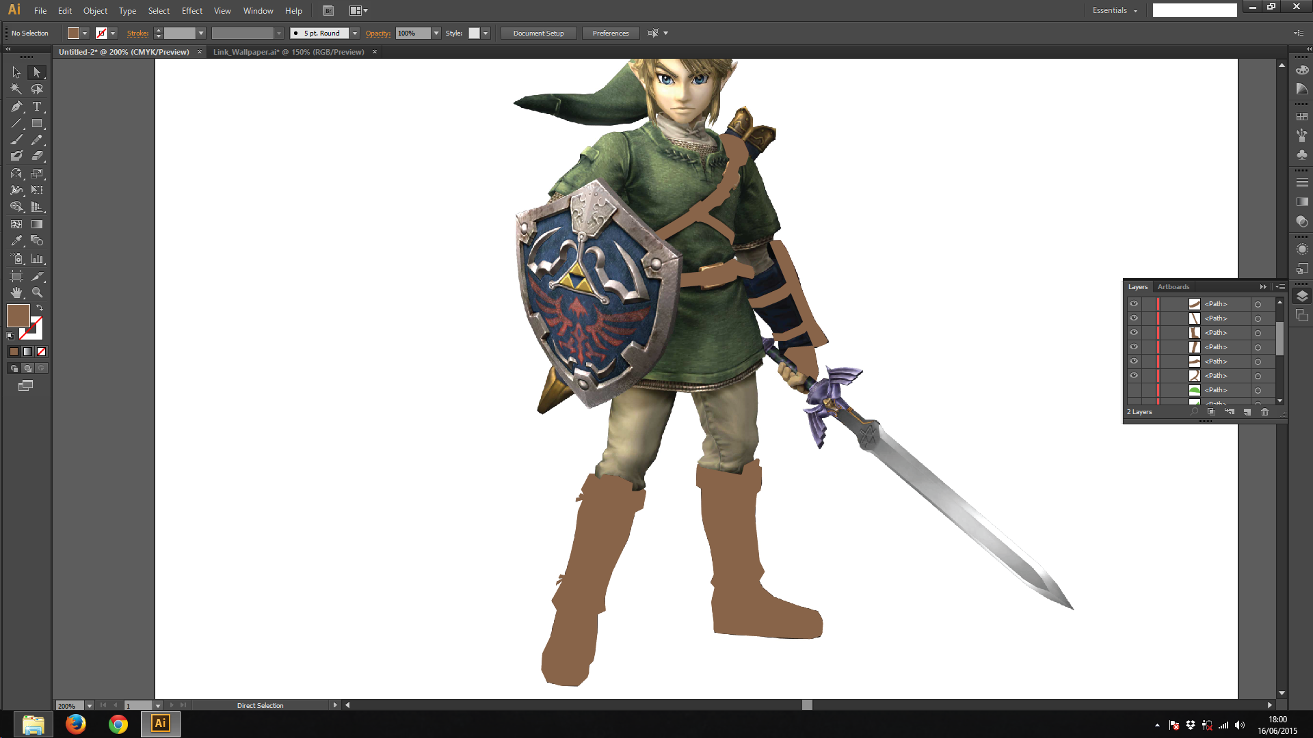
Task: Open the Effect menu
Action: click(192, 11)
